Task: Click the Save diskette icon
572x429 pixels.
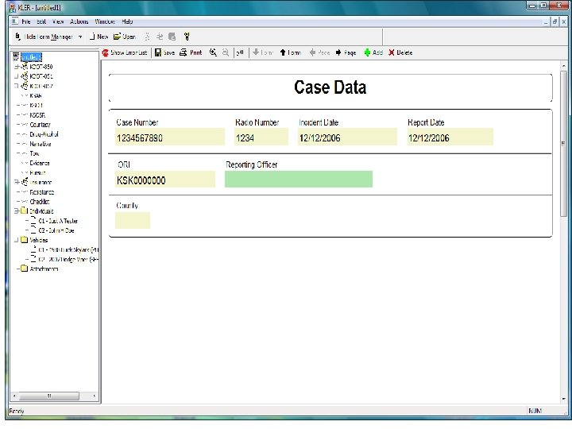Action: [158, 52]
